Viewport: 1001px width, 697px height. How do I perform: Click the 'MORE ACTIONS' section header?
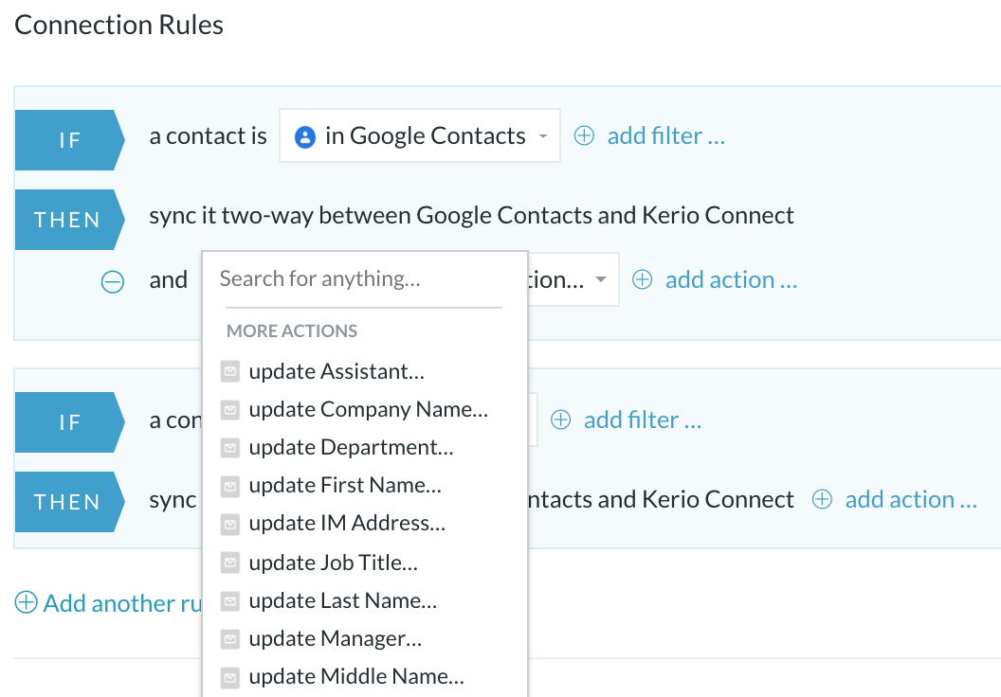[292, 331]
